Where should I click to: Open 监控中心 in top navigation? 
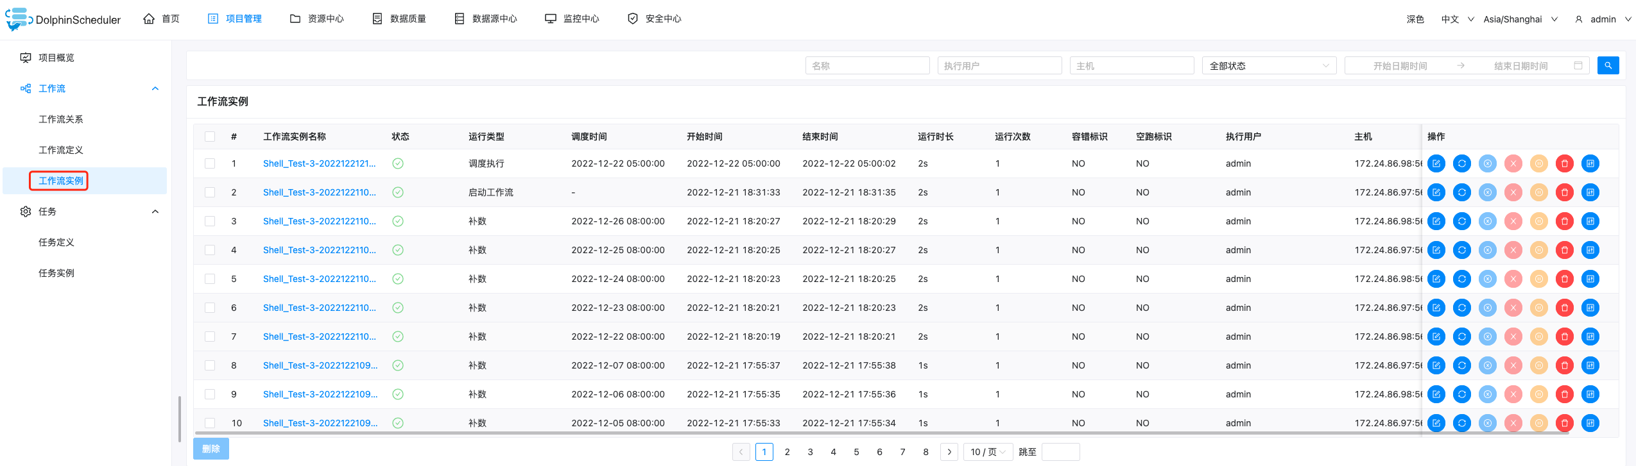(x=572, y=19)
